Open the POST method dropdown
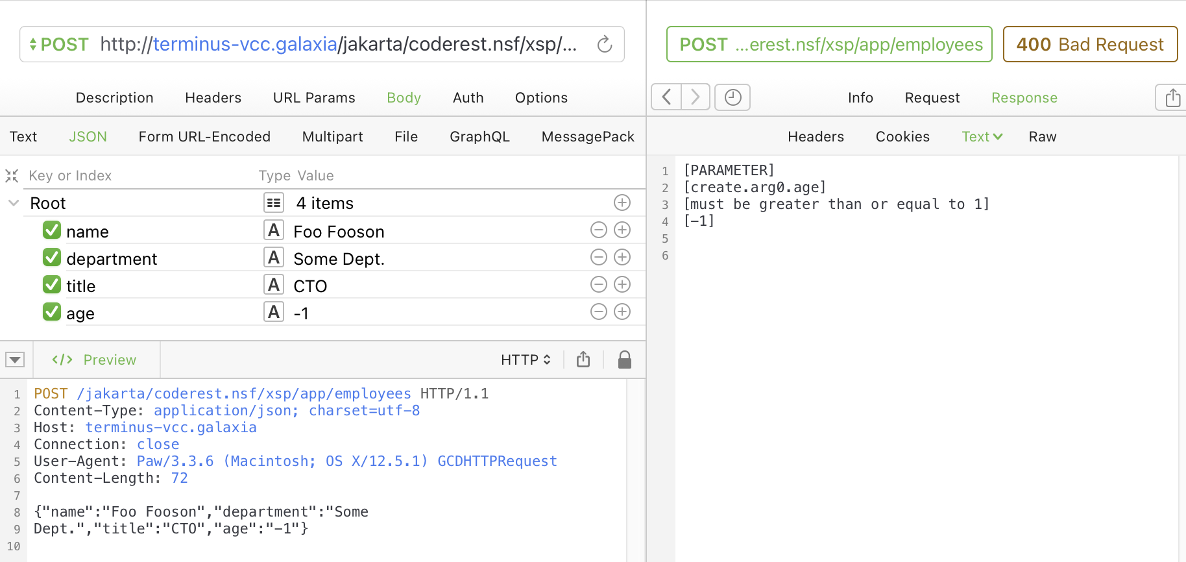 tap(58, 44)
